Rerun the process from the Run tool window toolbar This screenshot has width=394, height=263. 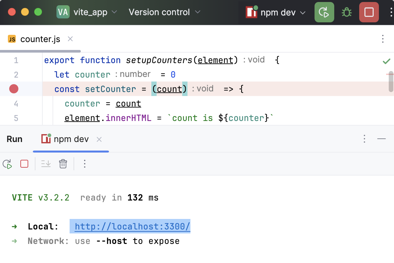point(7,164)
